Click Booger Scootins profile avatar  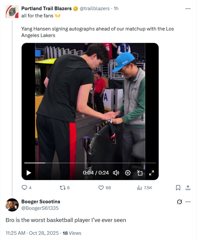(12, 205)
